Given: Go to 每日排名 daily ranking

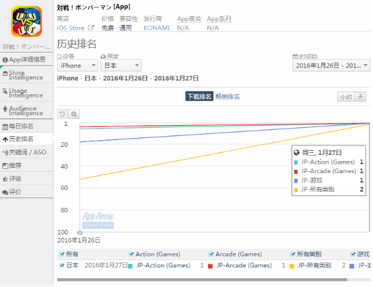Looking at the screenshot, I should (x=27, y=126).
